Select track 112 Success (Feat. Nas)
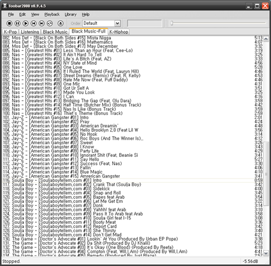This screenshot has height=266, width=271. [133, 163]
